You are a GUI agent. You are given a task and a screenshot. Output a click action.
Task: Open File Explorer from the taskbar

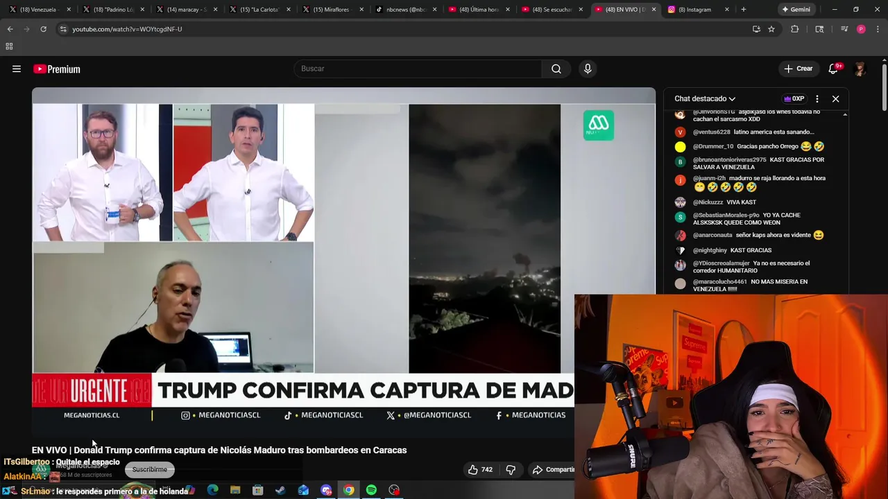pos(235,490)
